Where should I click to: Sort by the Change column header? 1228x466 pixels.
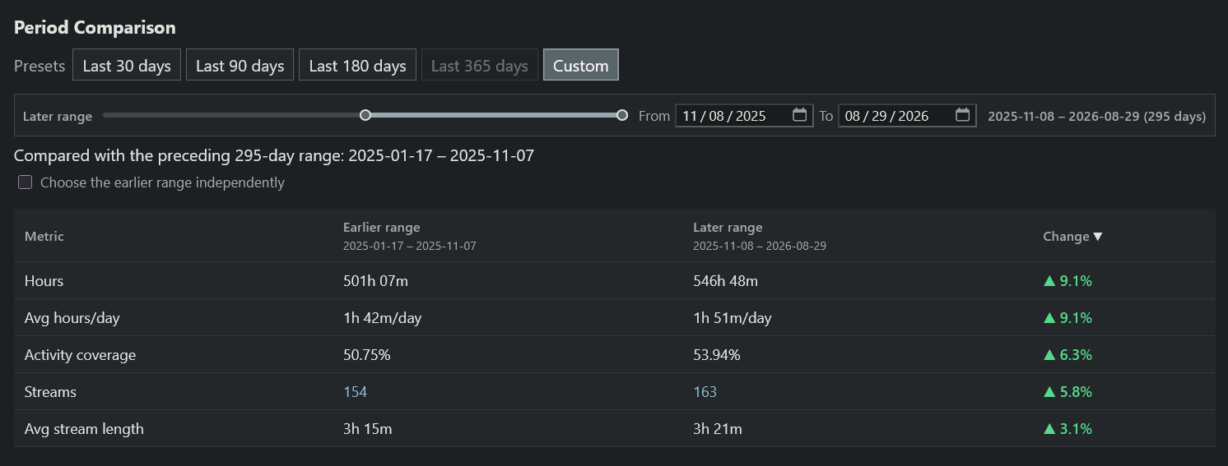(x=1072, y=236)
